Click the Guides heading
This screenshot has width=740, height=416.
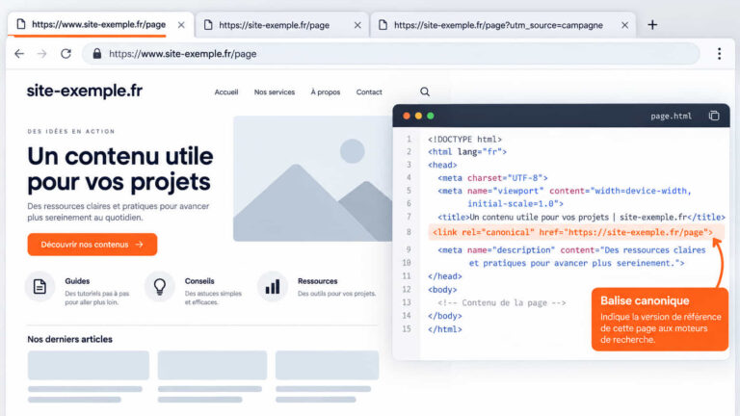pos(77,281)
